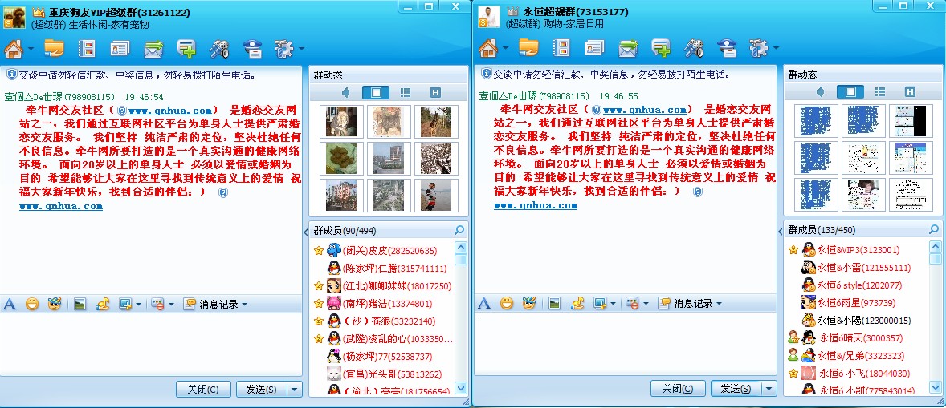The height and width of the screenshot is (408, 946).
Task: Open the emoticon smiley picker in the left chat
Action: [32, 304]
